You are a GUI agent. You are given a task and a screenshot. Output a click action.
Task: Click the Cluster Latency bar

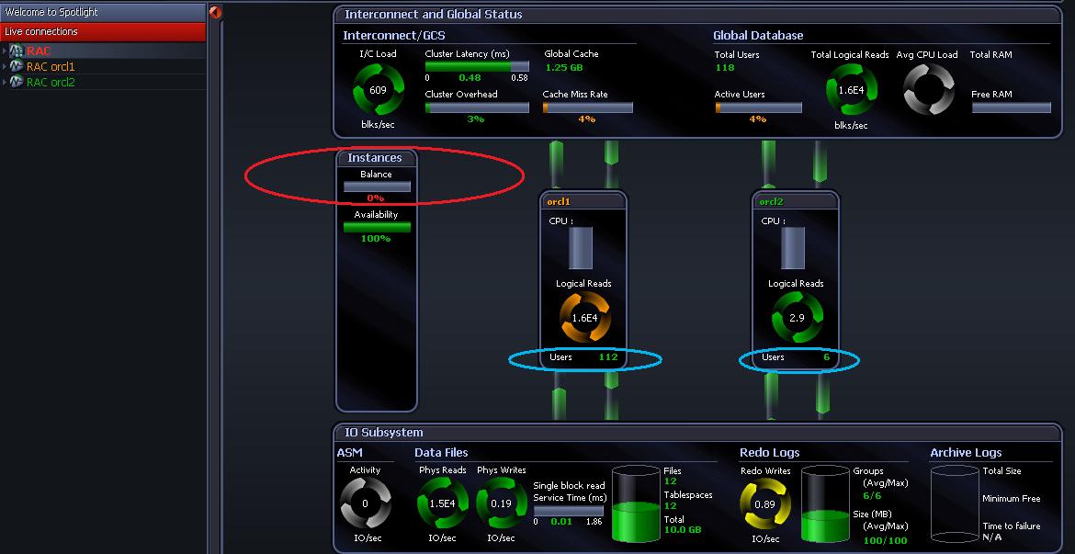[476, 66]
